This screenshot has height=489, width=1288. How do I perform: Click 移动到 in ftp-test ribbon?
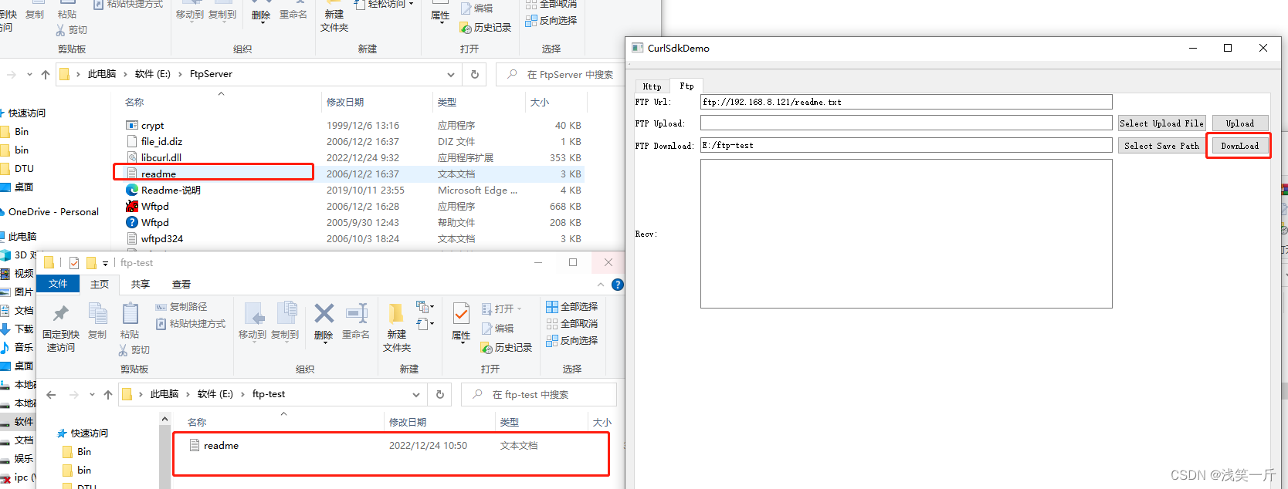[253, 320]
